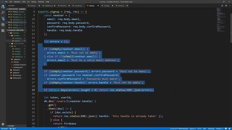
Task: Open the notifications bell in status bar
Action: [229, 129]
